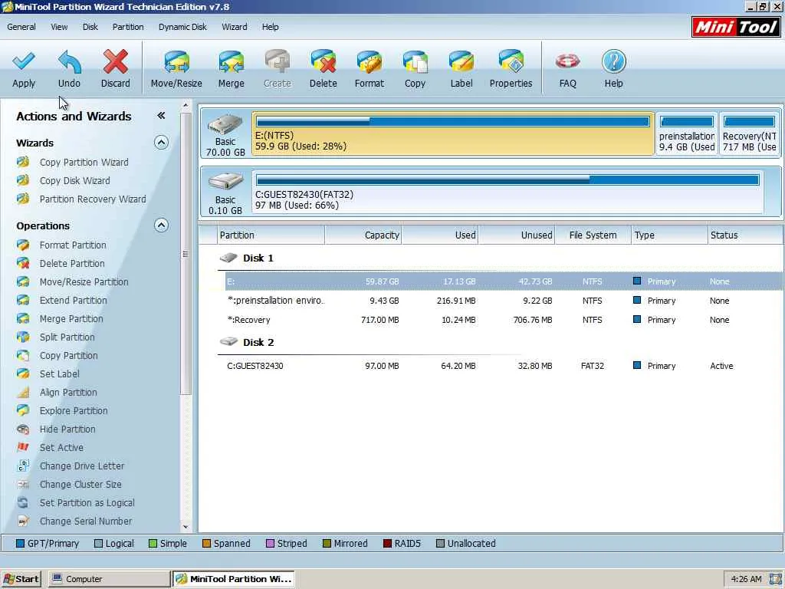Click the sidebar scrollbar down arrow
Image resolution: width=785 pixels, height=589 pixels.
point(186,527)
